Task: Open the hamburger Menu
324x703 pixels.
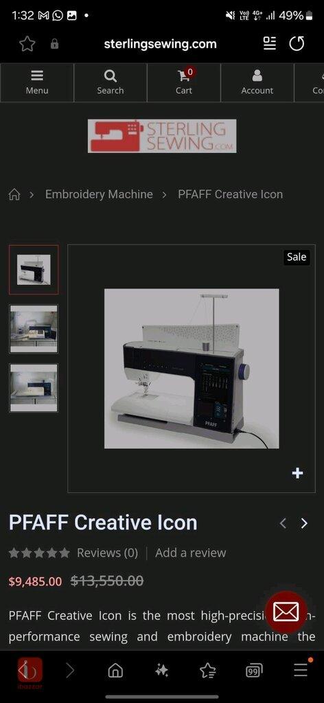Action: 37,82
